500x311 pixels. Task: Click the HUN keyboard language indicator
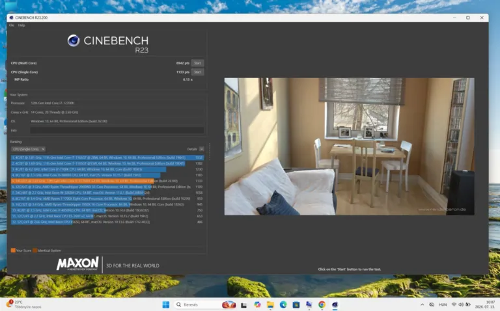(443, 304)
